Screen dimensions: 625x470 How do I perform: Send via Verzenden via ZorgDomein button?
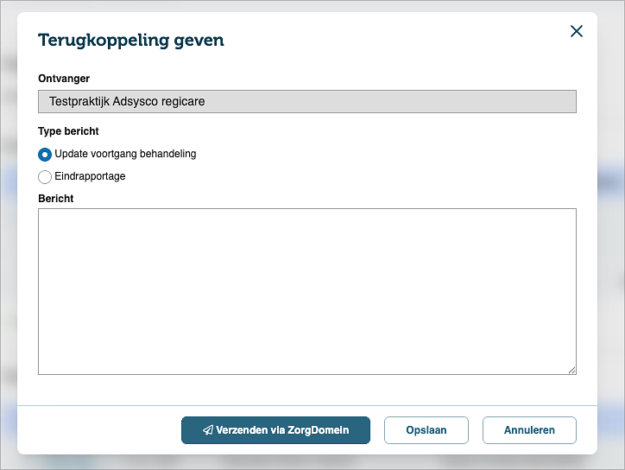[x=275, y=430]
